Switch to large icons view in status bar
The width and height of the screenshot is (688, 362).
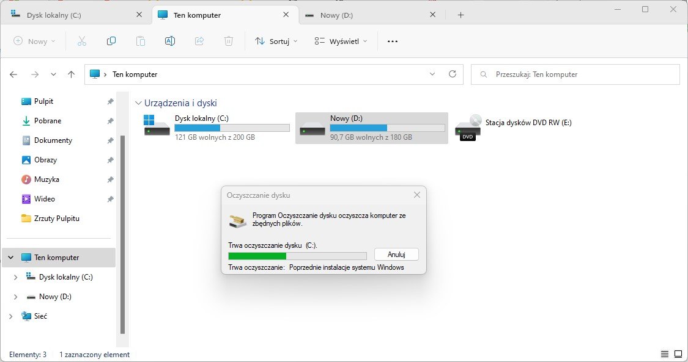point(678,354)
